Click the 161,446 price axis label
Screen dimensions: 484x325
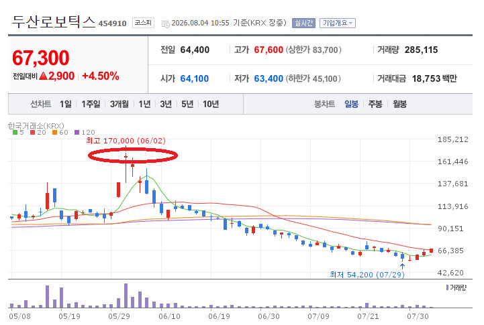click(453, 161)
